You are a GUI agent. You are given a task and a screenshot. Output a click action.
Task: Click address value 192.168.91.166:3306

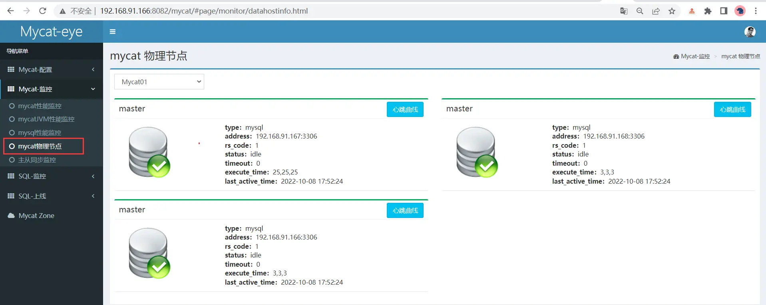pyautogui.click(x=287, y=237)
